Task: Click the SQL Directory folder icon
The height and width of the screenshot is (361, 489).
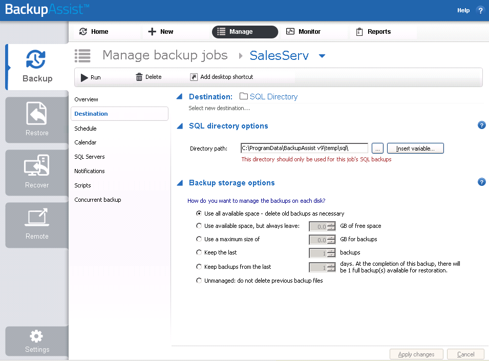Action: coord(244,96)
